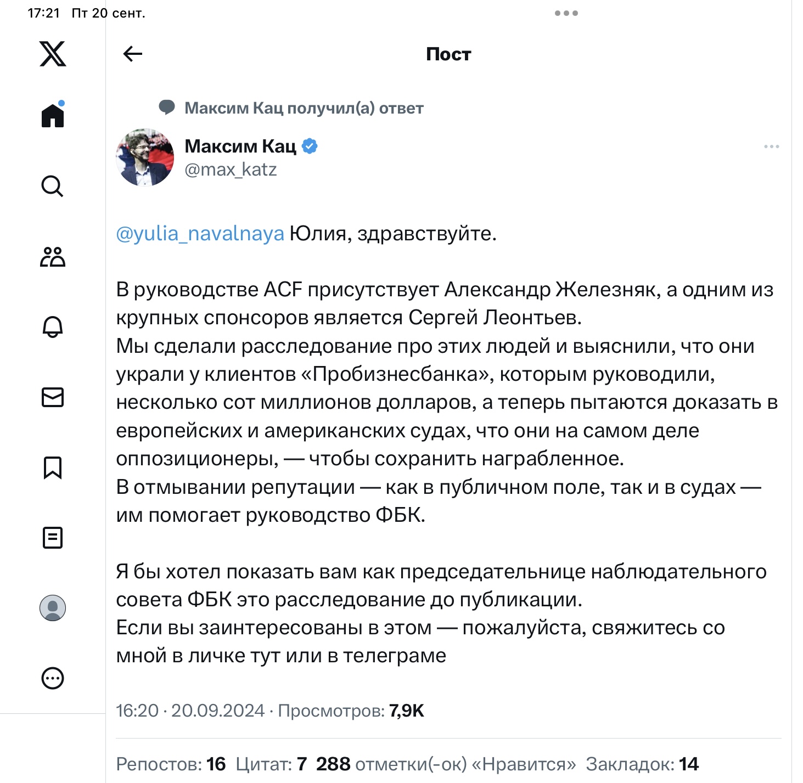Click the X logo icon
The width and height of the screenshot is (803, 783).
[53, 54]
